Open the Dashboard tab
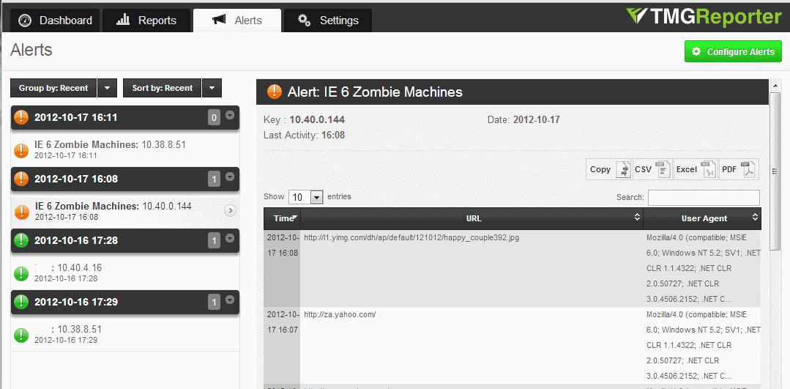The image size is (790, 389). coord(55,21)
